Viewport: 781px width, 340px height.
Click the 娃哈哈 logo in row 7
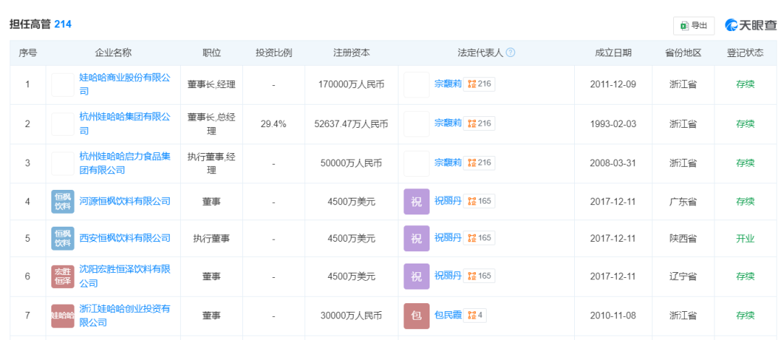(63, 315)
